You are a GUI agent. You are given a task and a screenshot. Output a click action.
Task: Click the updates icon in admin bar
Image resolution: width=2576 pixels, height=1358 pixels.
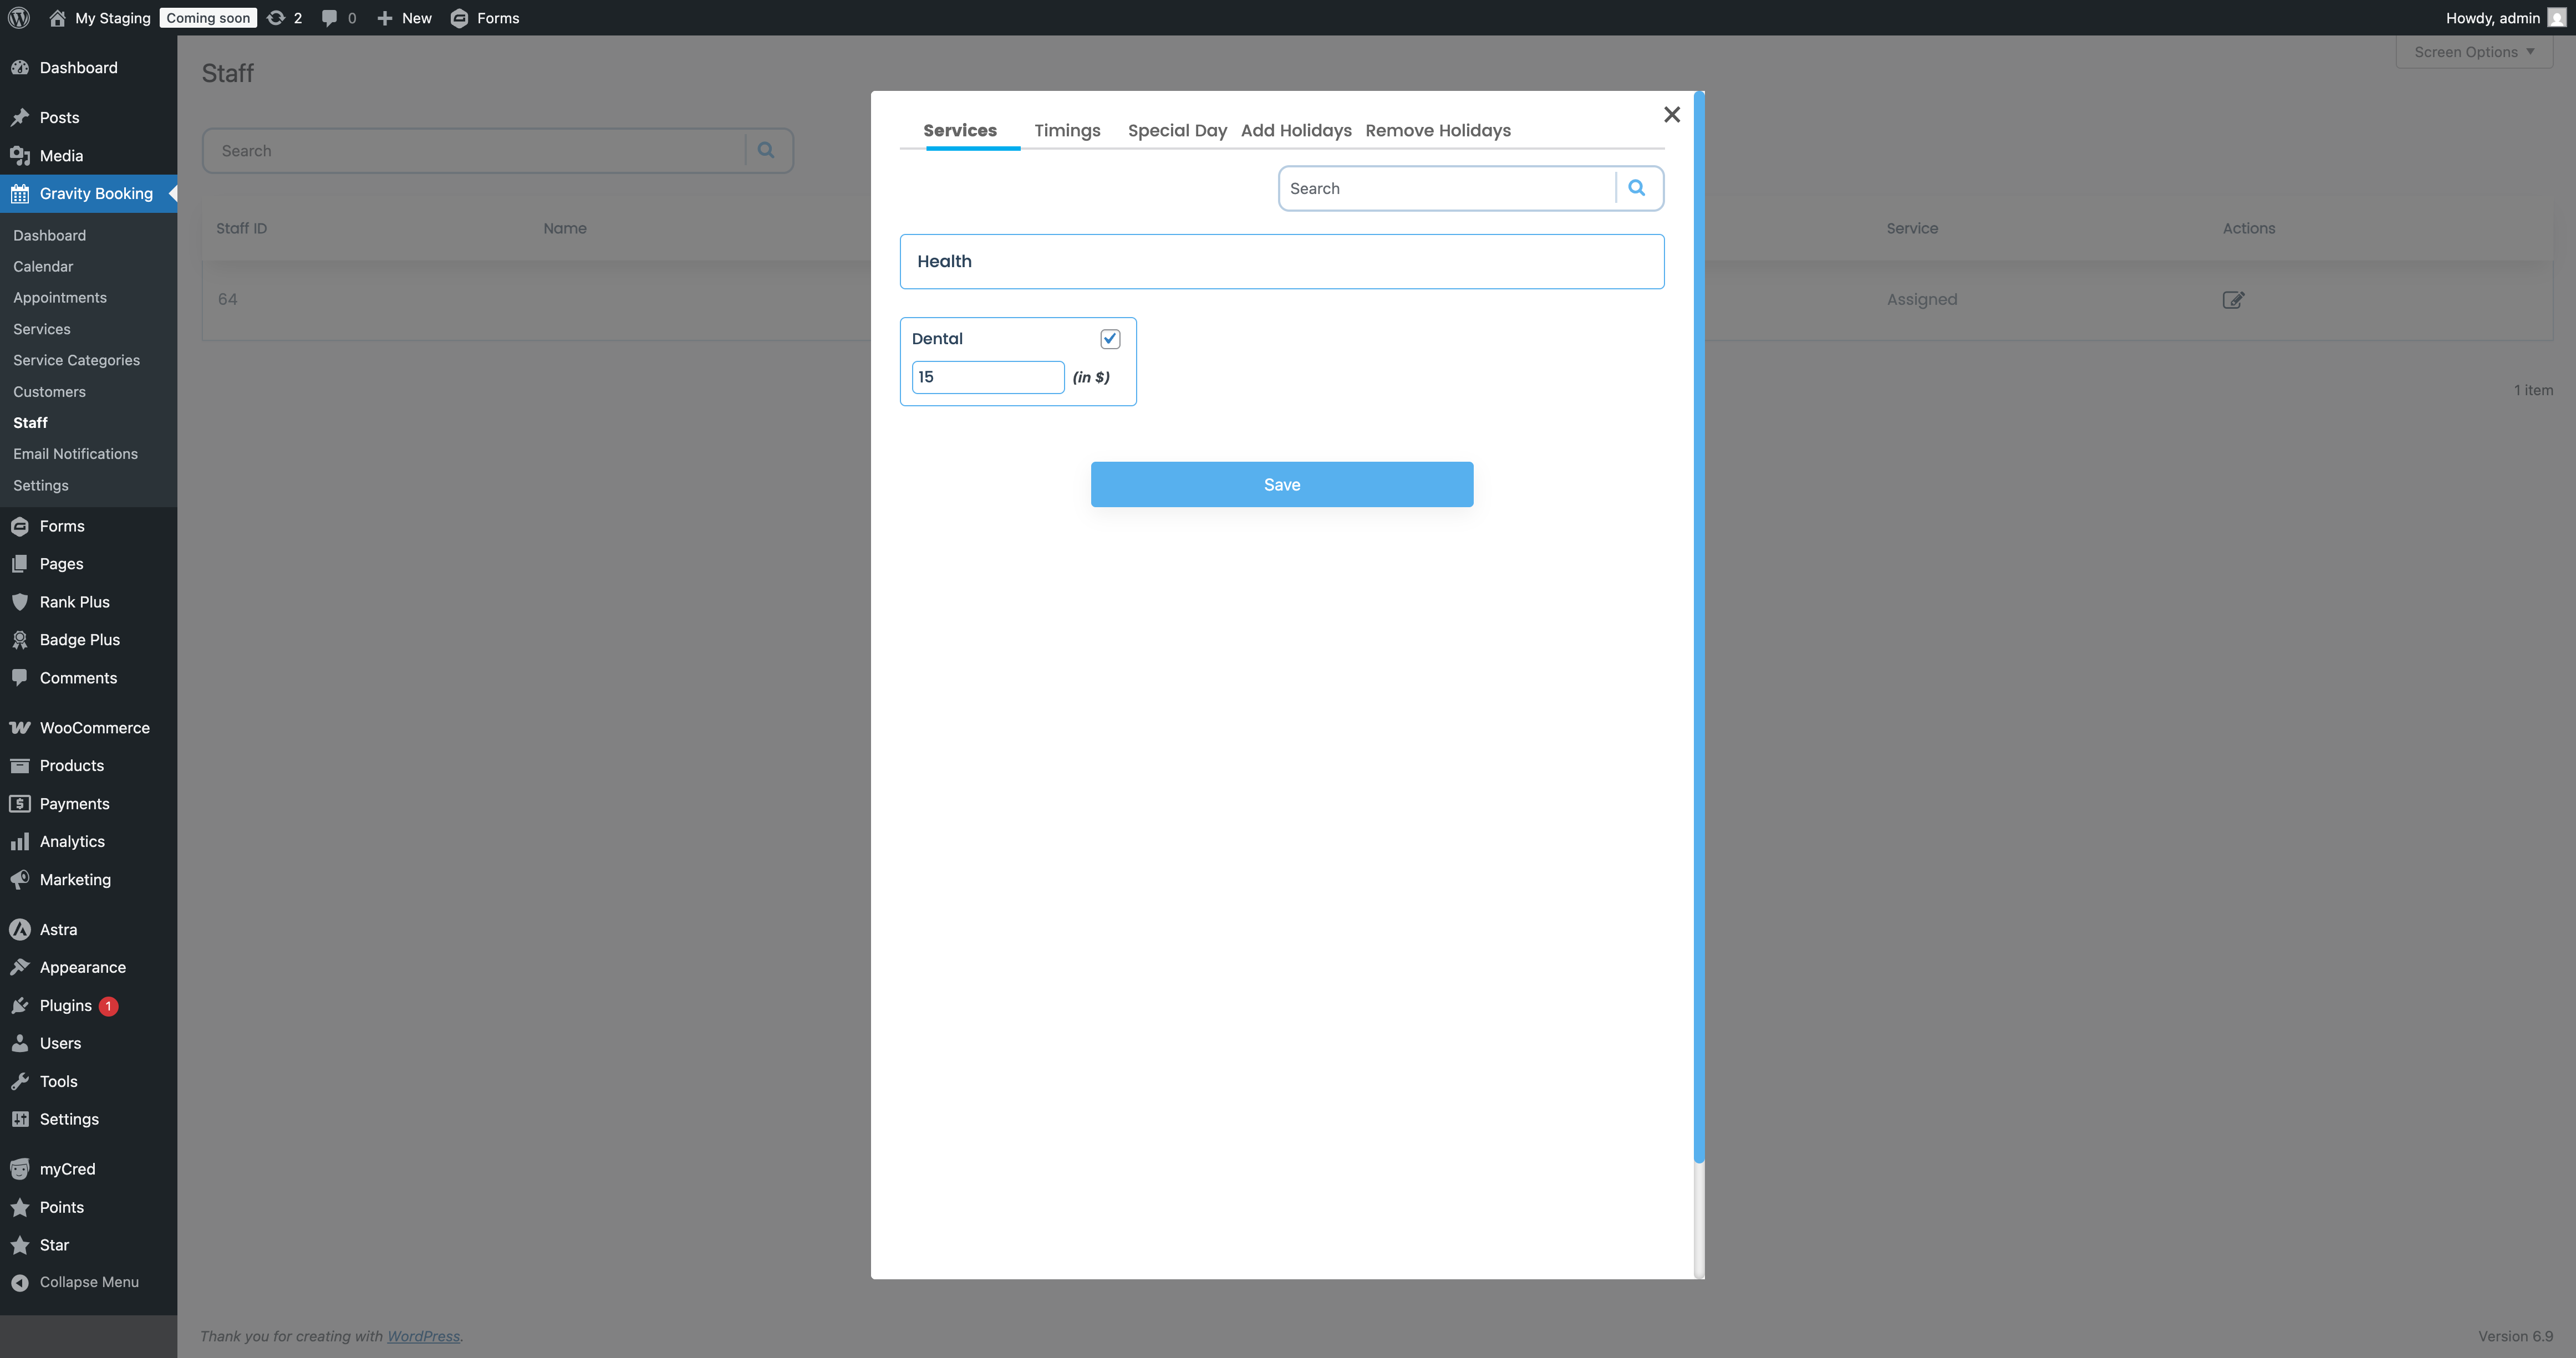click(276, 18)
